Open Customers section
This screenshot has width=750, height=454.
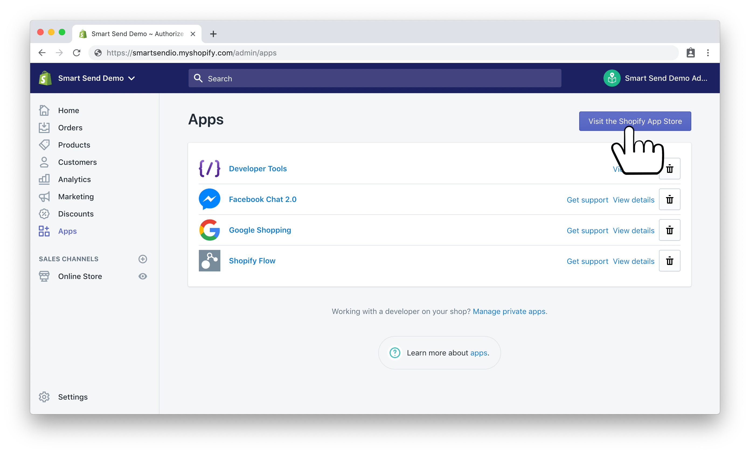[x=77, y=162]
